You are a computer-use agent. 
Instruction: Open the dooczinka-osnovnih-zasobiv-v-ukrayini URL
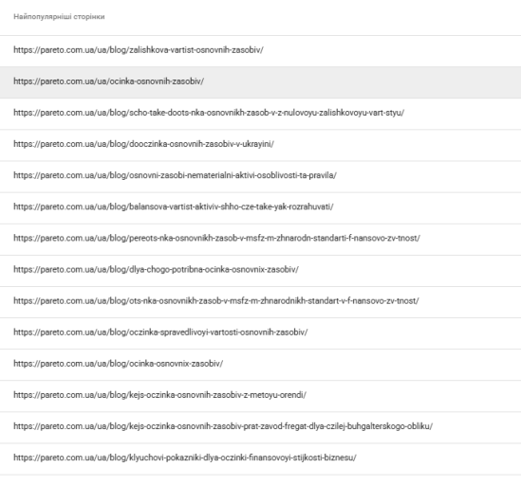tap(143, 144)
